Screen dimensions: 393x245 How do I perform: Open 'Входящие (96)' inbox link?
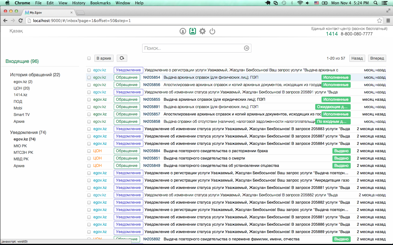pyautogui.click(x=22, y=61)
